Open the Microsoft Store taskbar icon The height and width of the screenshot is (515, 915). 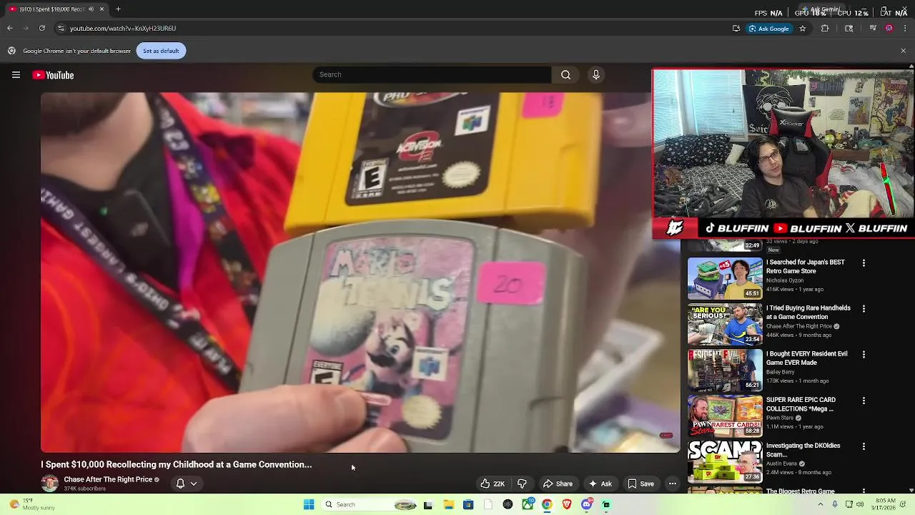468,504
